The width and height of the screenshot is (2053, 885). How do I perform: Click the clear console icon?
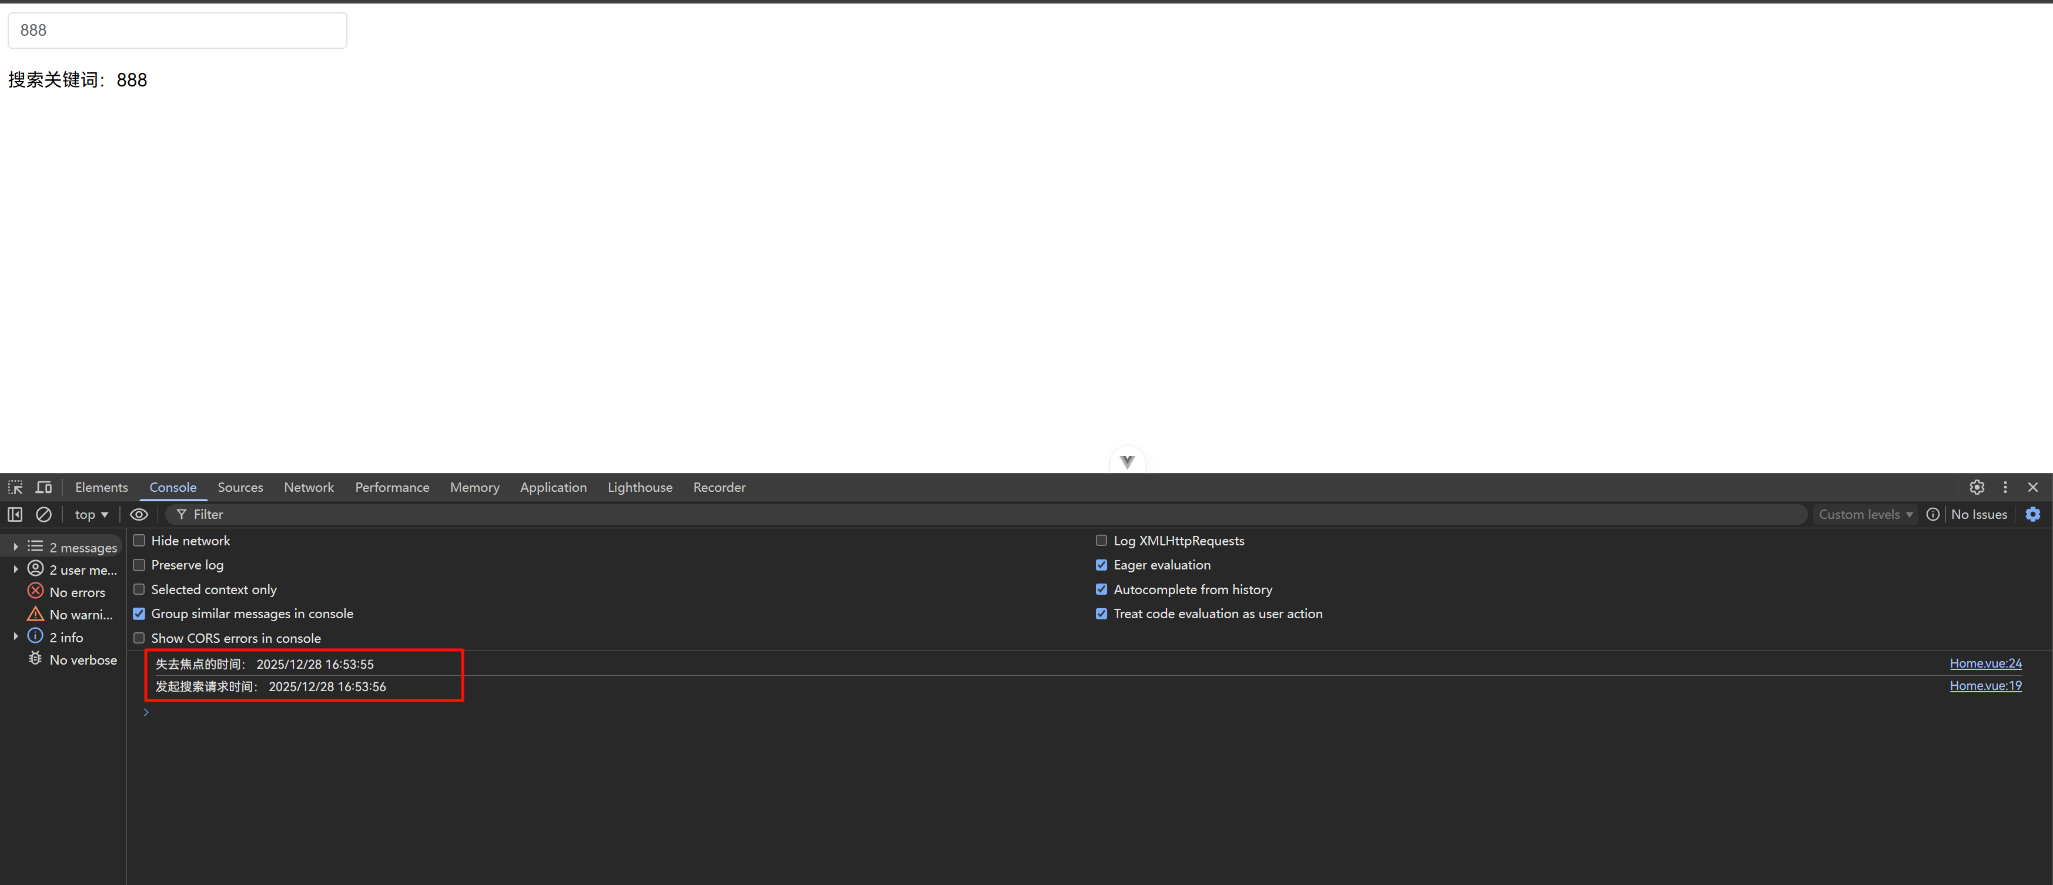(44, 515)
